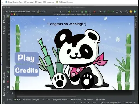This screenshot has height=104, width=139.
Task: Open the TODO tool tab
Action: point(46,99)
